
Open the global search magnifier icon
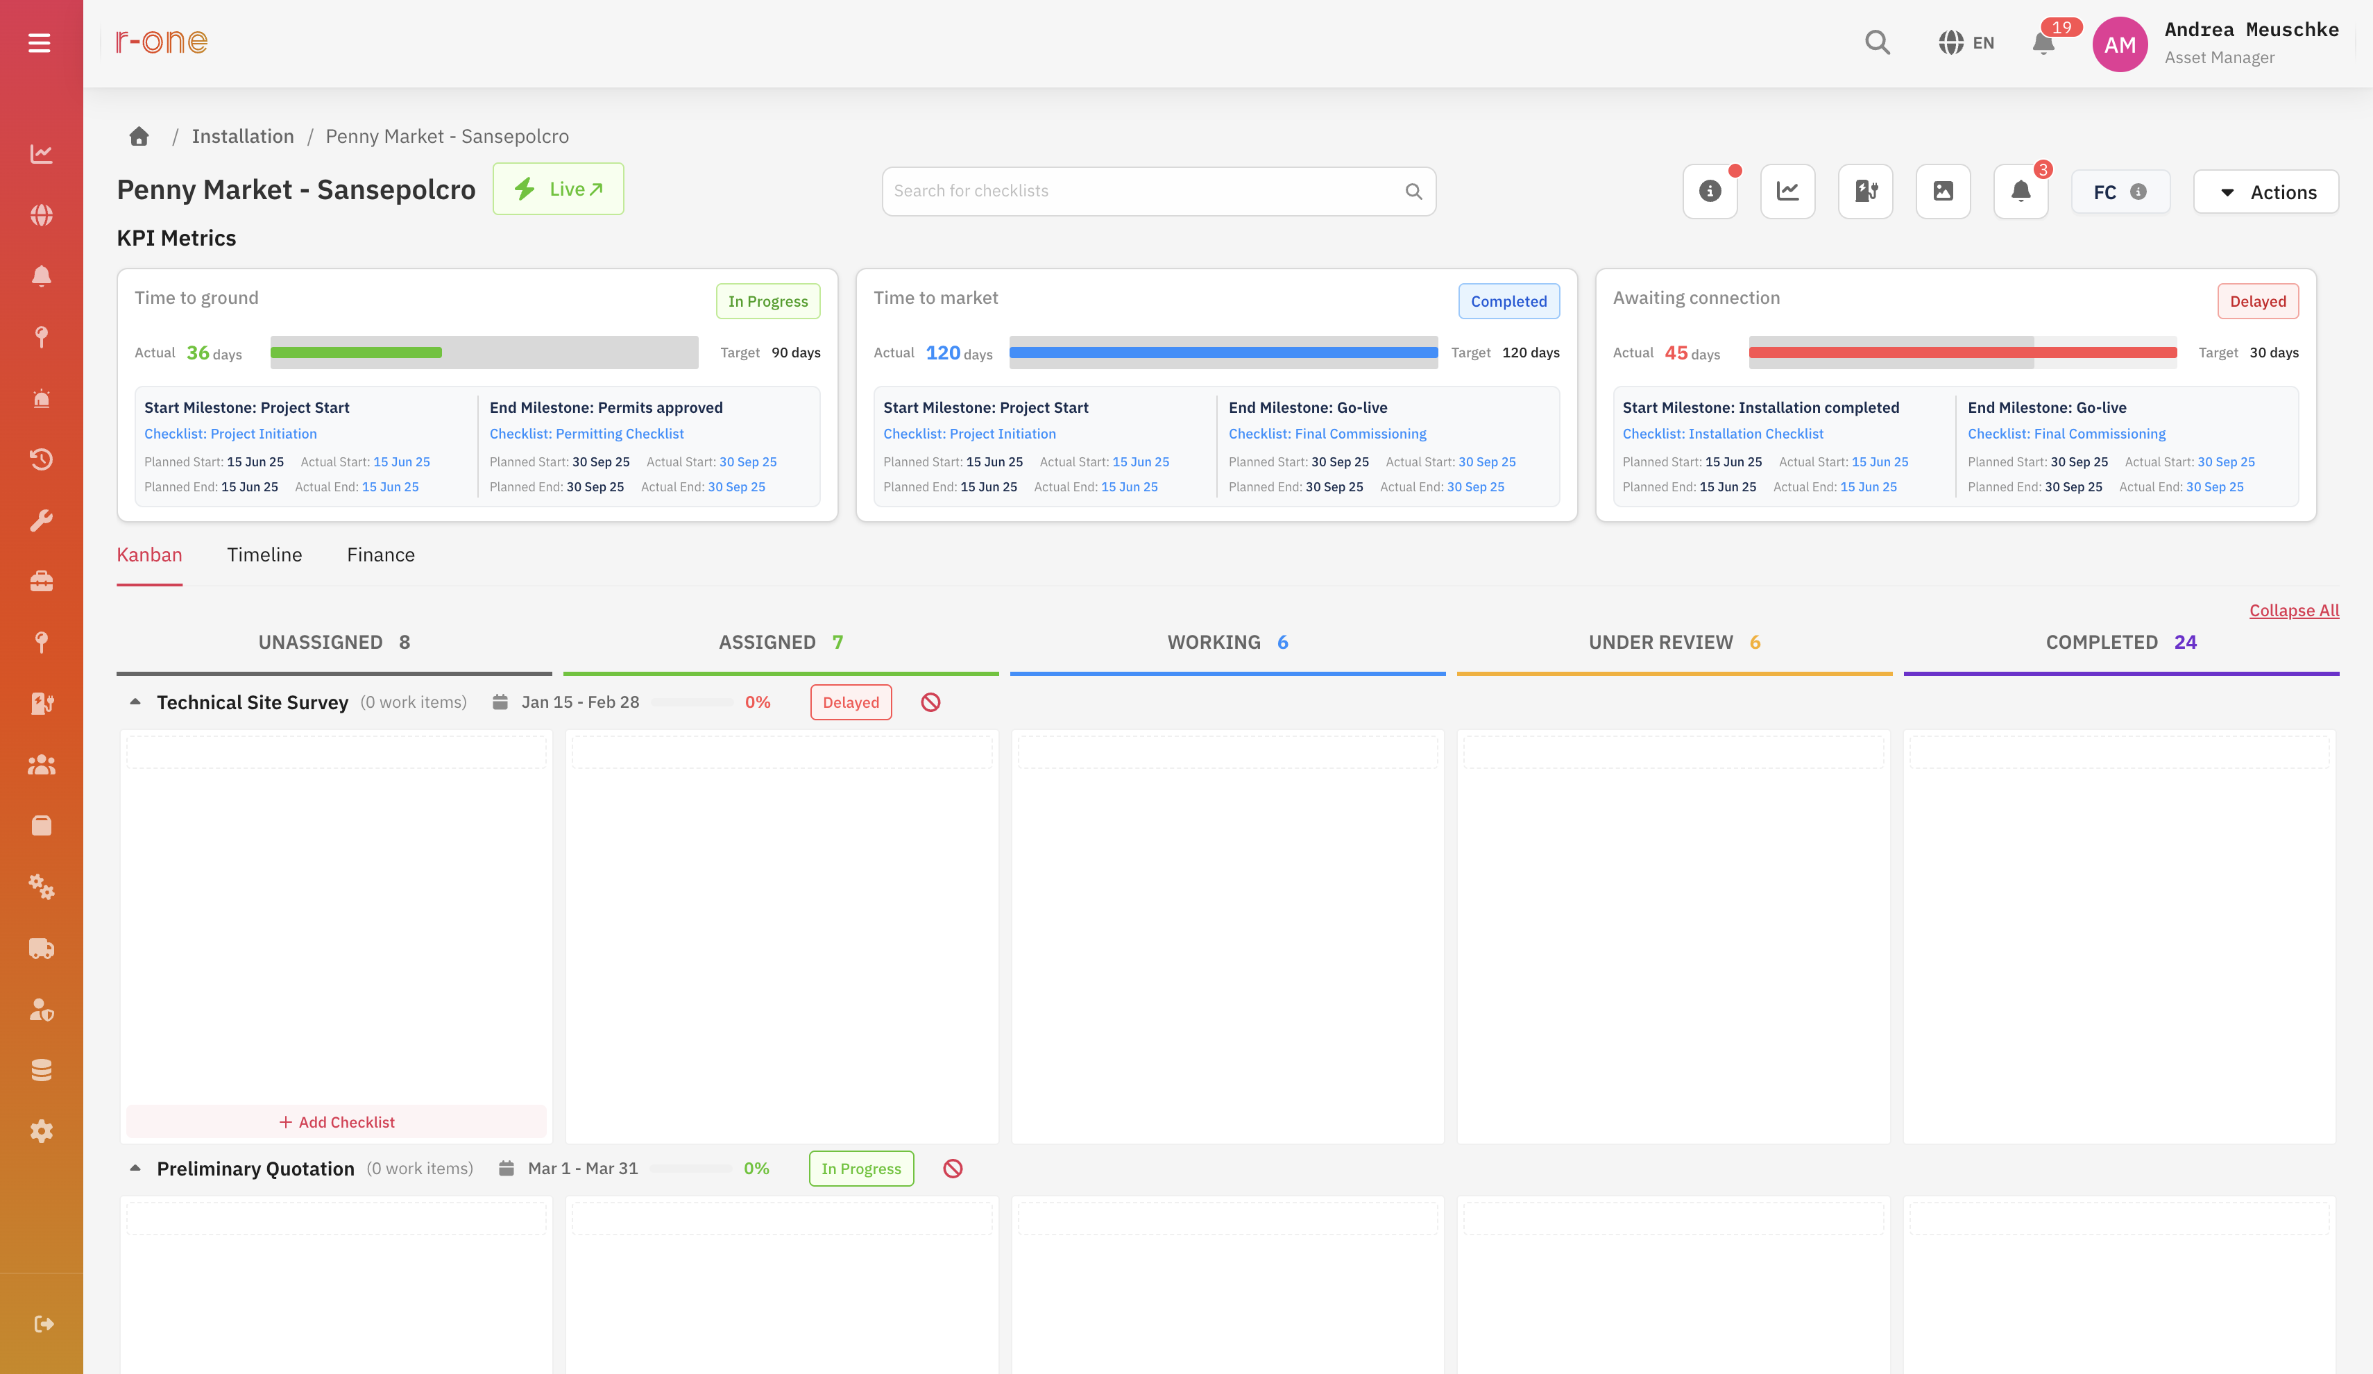pyautogui.click(x=1877, y=42)
